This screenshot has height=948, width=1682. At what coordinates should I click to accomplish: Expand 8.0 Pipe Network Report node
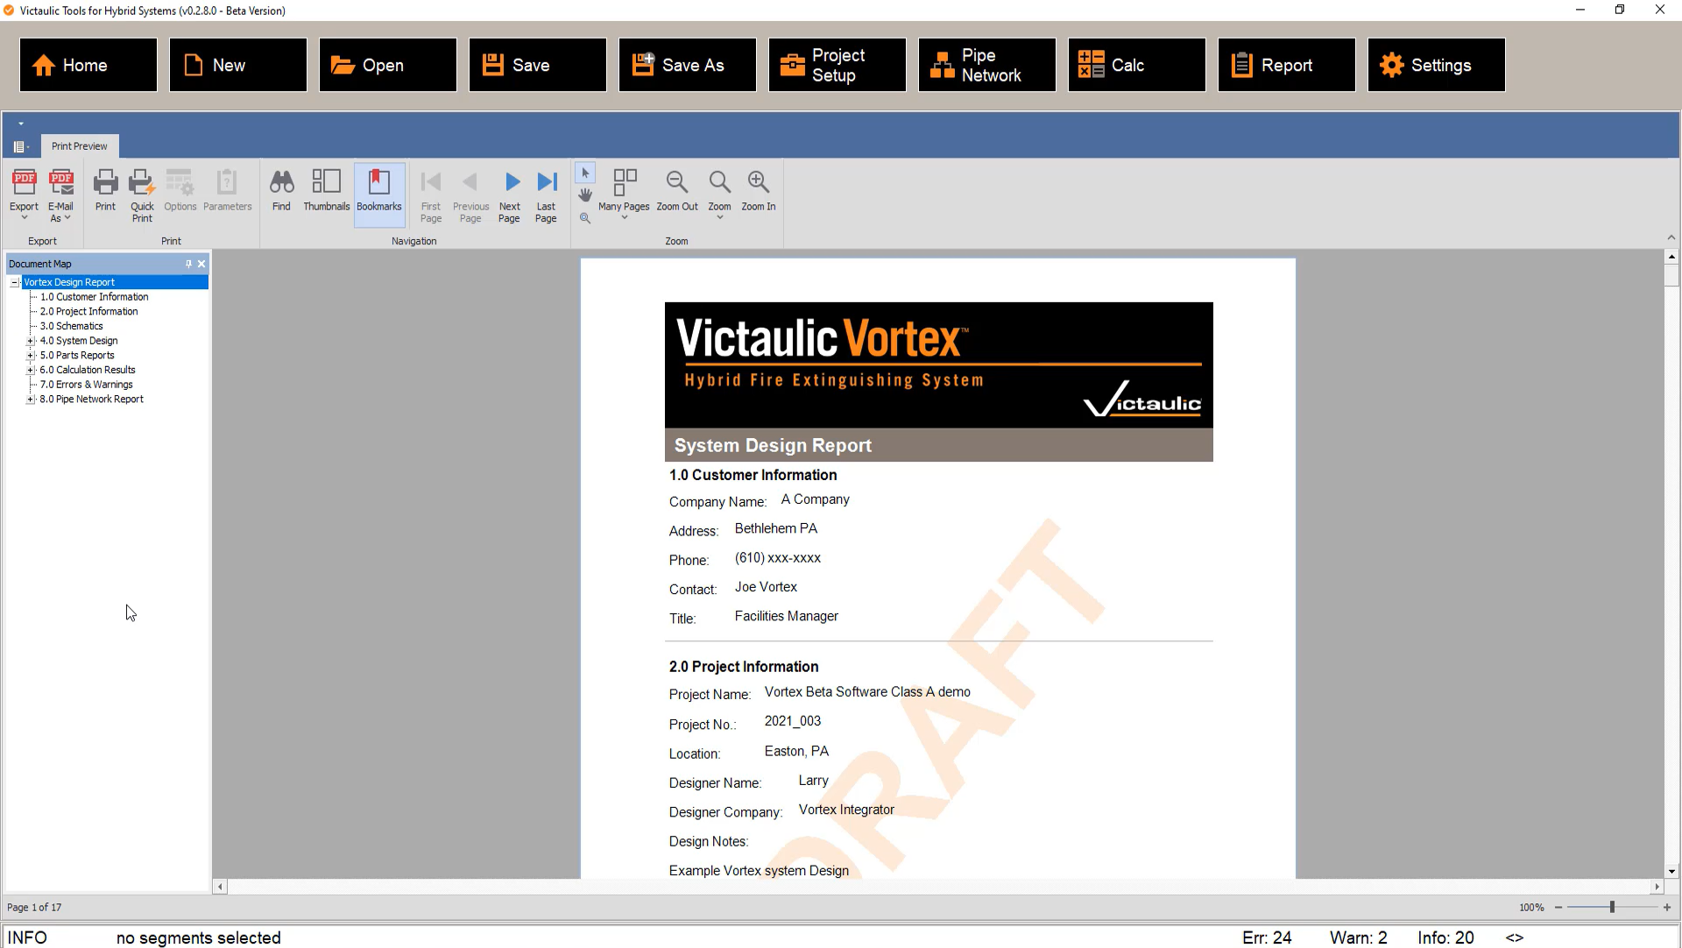tap(31, 400)
